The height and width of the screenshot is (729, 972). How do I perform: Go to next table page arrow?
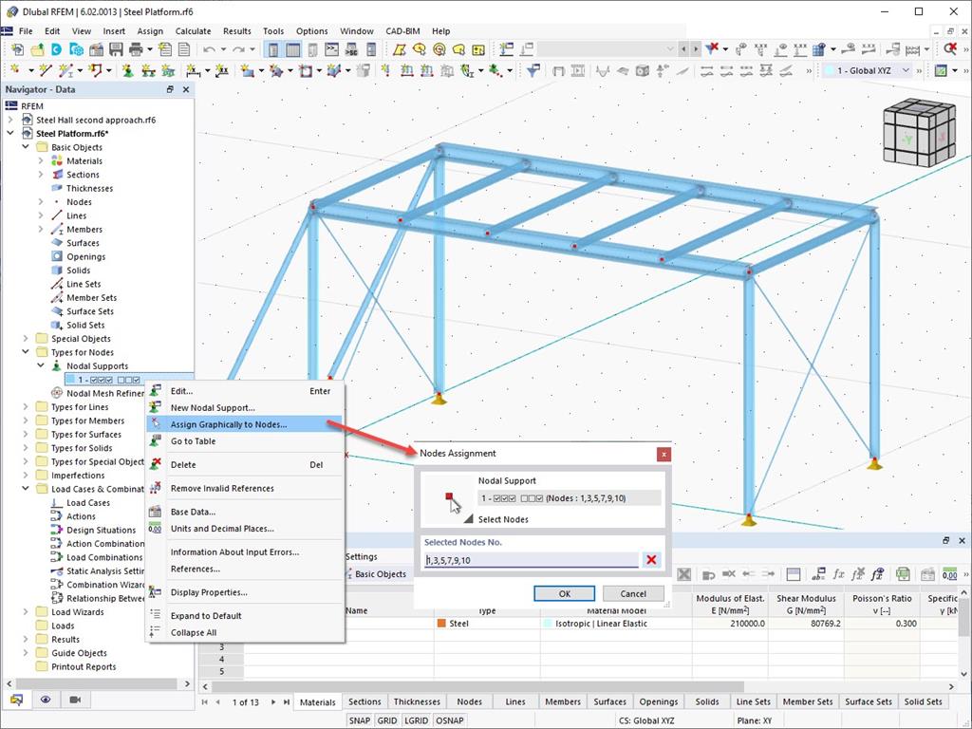(x=272, y=701)
